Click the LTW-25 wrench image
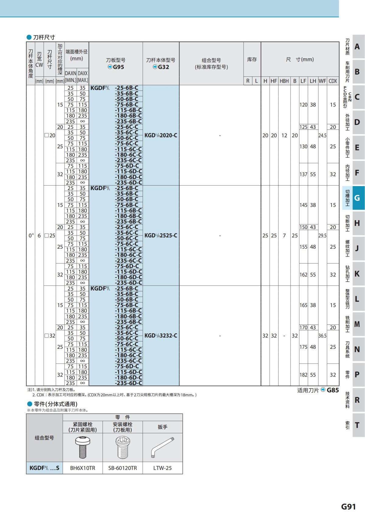 (162, 447)
